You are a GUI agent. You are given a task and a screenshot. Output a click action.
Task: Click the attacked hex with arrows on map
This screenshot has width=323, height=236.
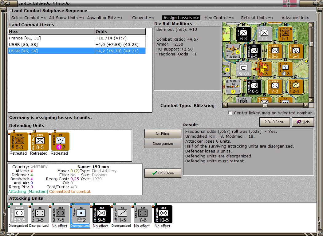click(x=264, y=69)
